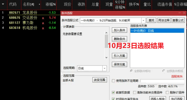
Task: Click 涨幅 value -1.53 for 龙泉股份
Action: pos(52,13)
